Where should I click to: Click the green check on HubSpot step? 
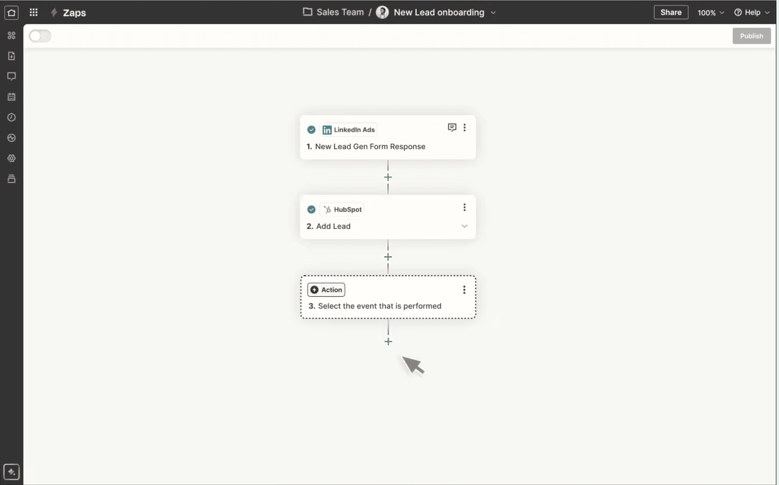point(311,209)
